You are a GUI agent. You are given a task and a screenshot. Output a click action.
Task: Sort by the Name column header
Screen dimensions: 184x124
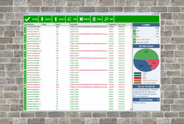tap(49, 24)
